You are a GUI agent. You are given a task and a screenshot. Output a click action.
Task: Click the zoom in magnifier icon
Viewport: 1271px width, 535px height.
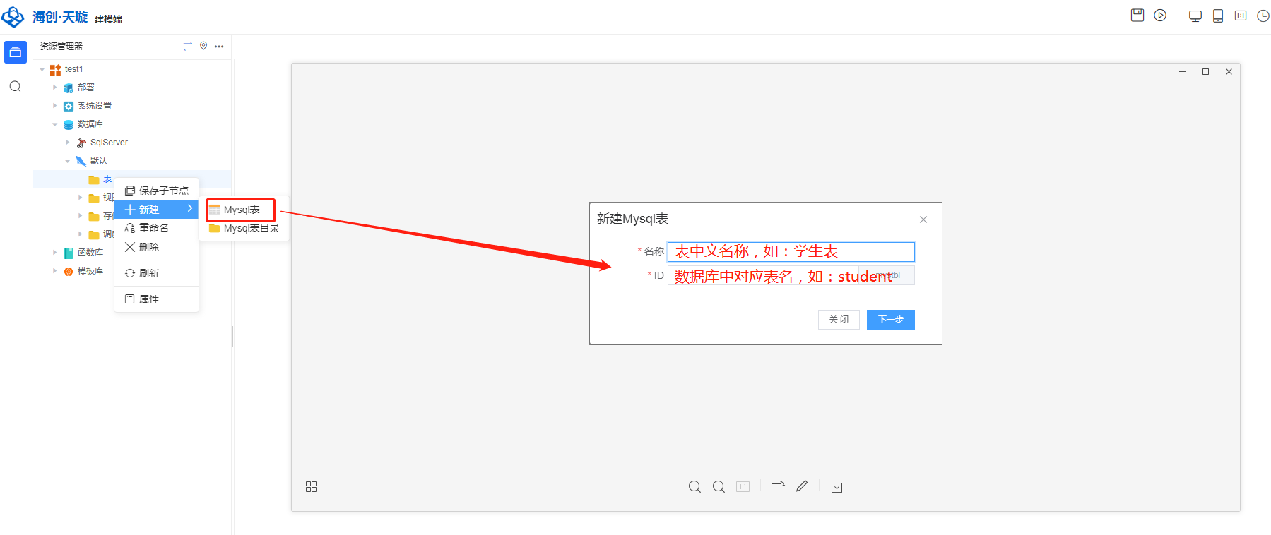tap(694, 487)
